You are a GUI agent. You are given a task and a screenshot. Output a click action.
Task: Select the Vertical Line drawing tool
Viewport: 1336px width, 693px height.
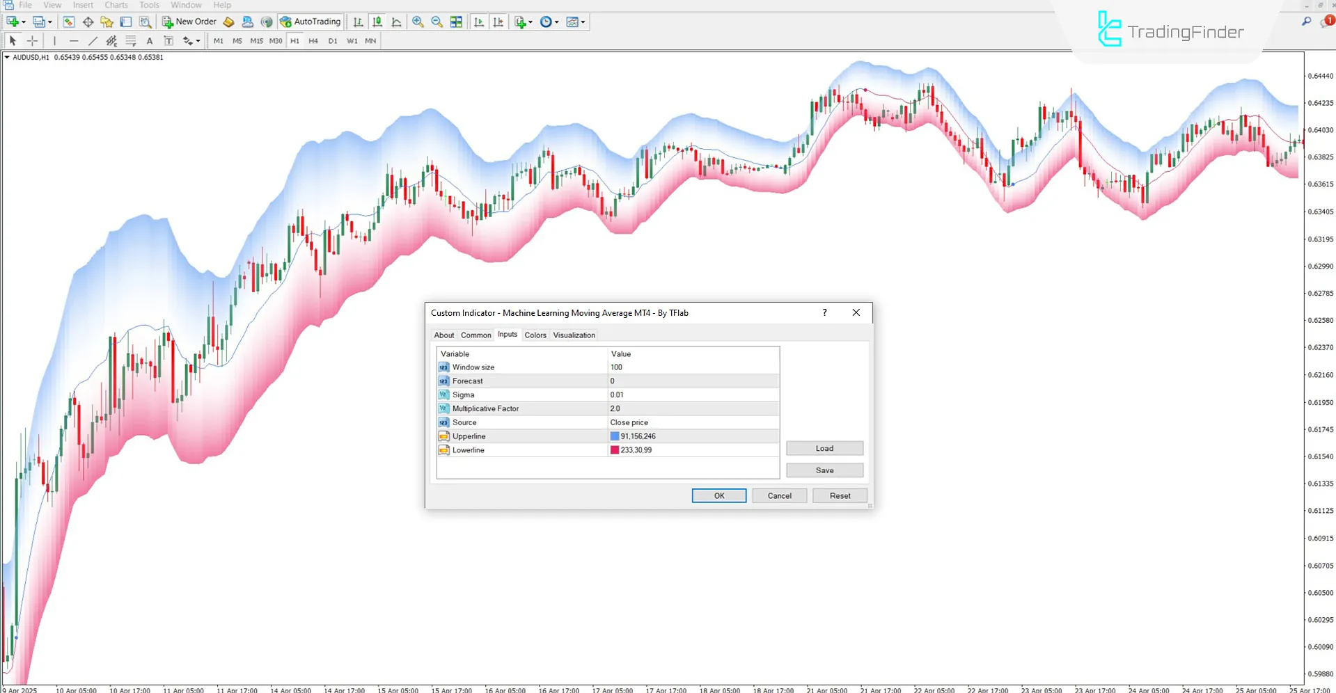coord(54,40)
